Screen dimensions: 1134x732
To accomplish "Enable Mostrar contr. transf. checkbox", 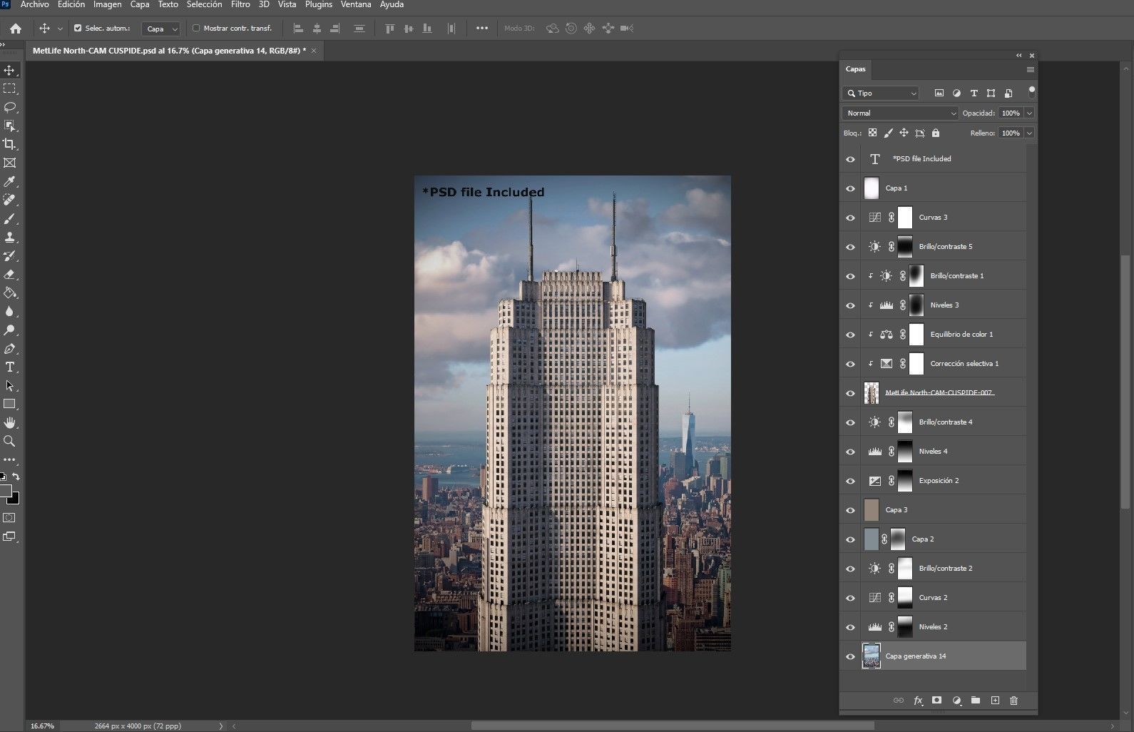I will 196,29.
